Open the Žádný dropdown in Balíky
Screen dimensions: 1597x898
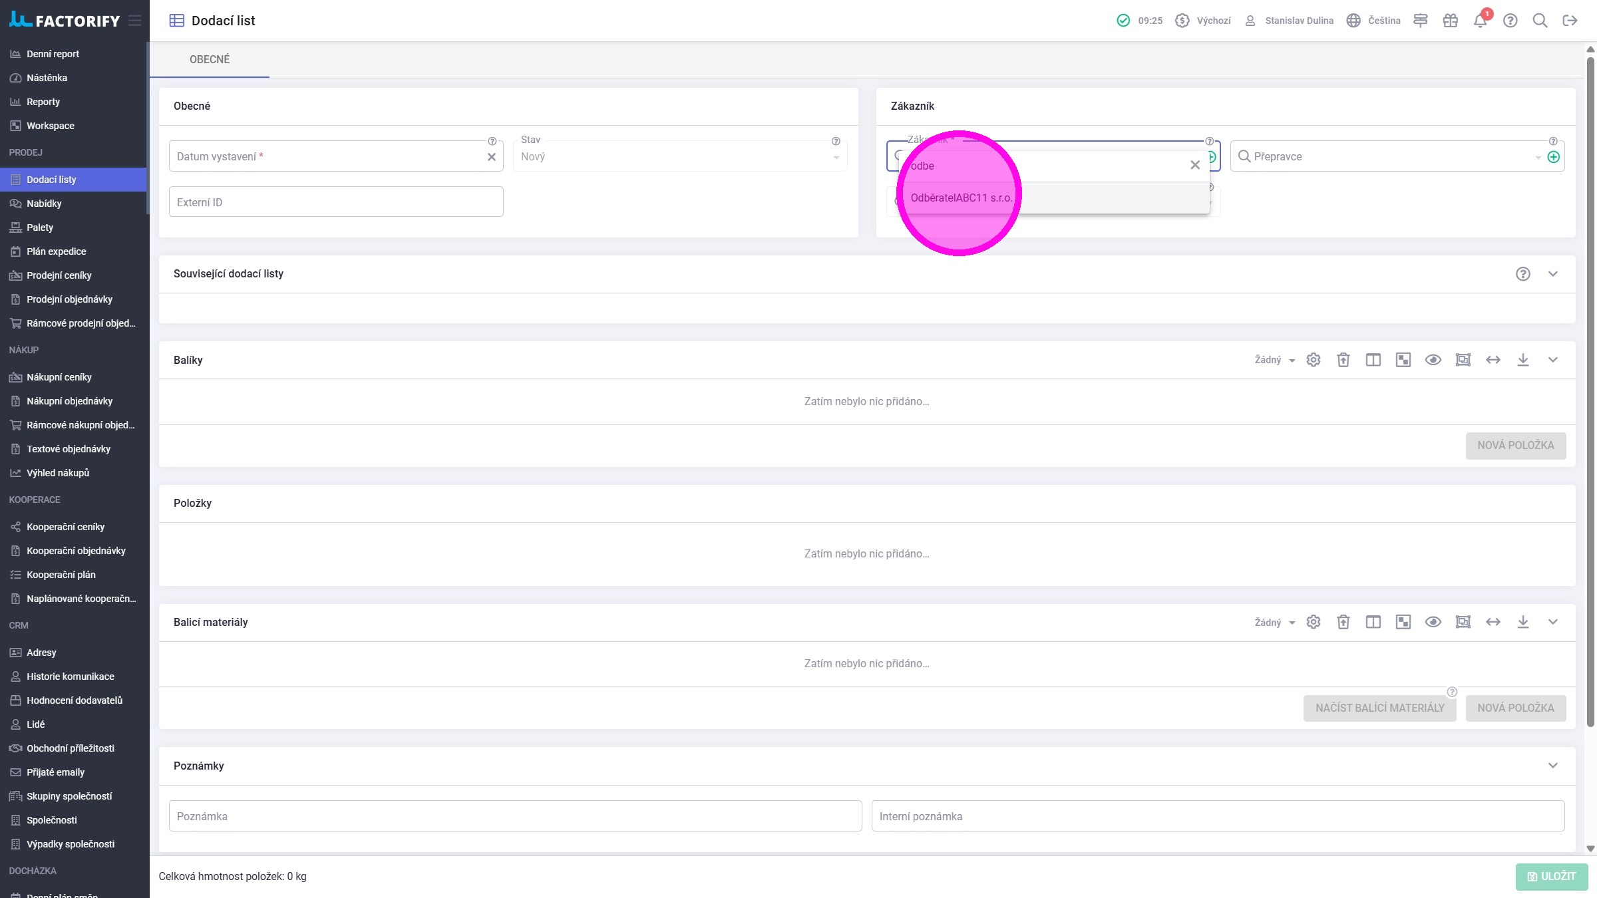click(1274, 360)
